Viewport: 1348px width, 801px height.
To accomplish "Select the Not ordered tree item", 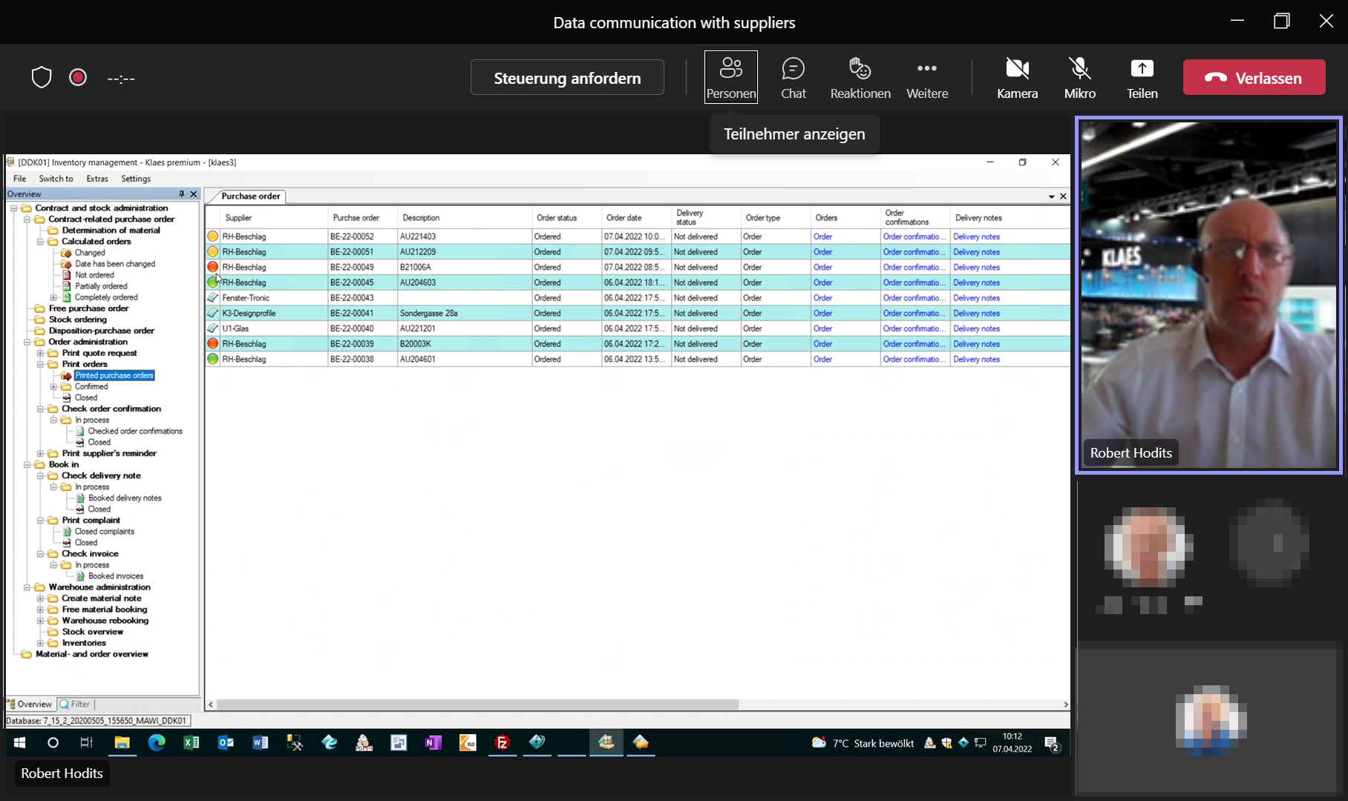I will pyautogui.click(x=94, y=275).
